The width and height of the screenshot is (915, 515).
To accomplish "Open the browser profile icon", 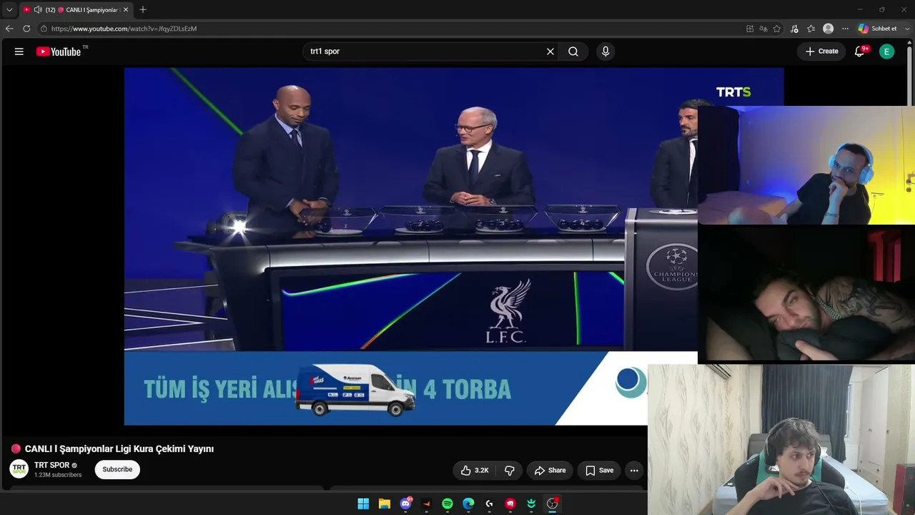I will pos(828,29).
